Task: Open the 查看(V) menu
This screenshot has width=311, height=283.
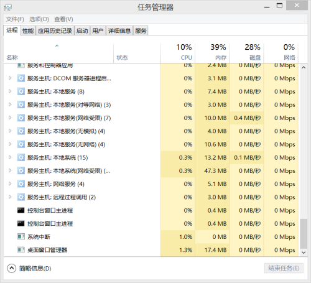Action: [63, 19]
